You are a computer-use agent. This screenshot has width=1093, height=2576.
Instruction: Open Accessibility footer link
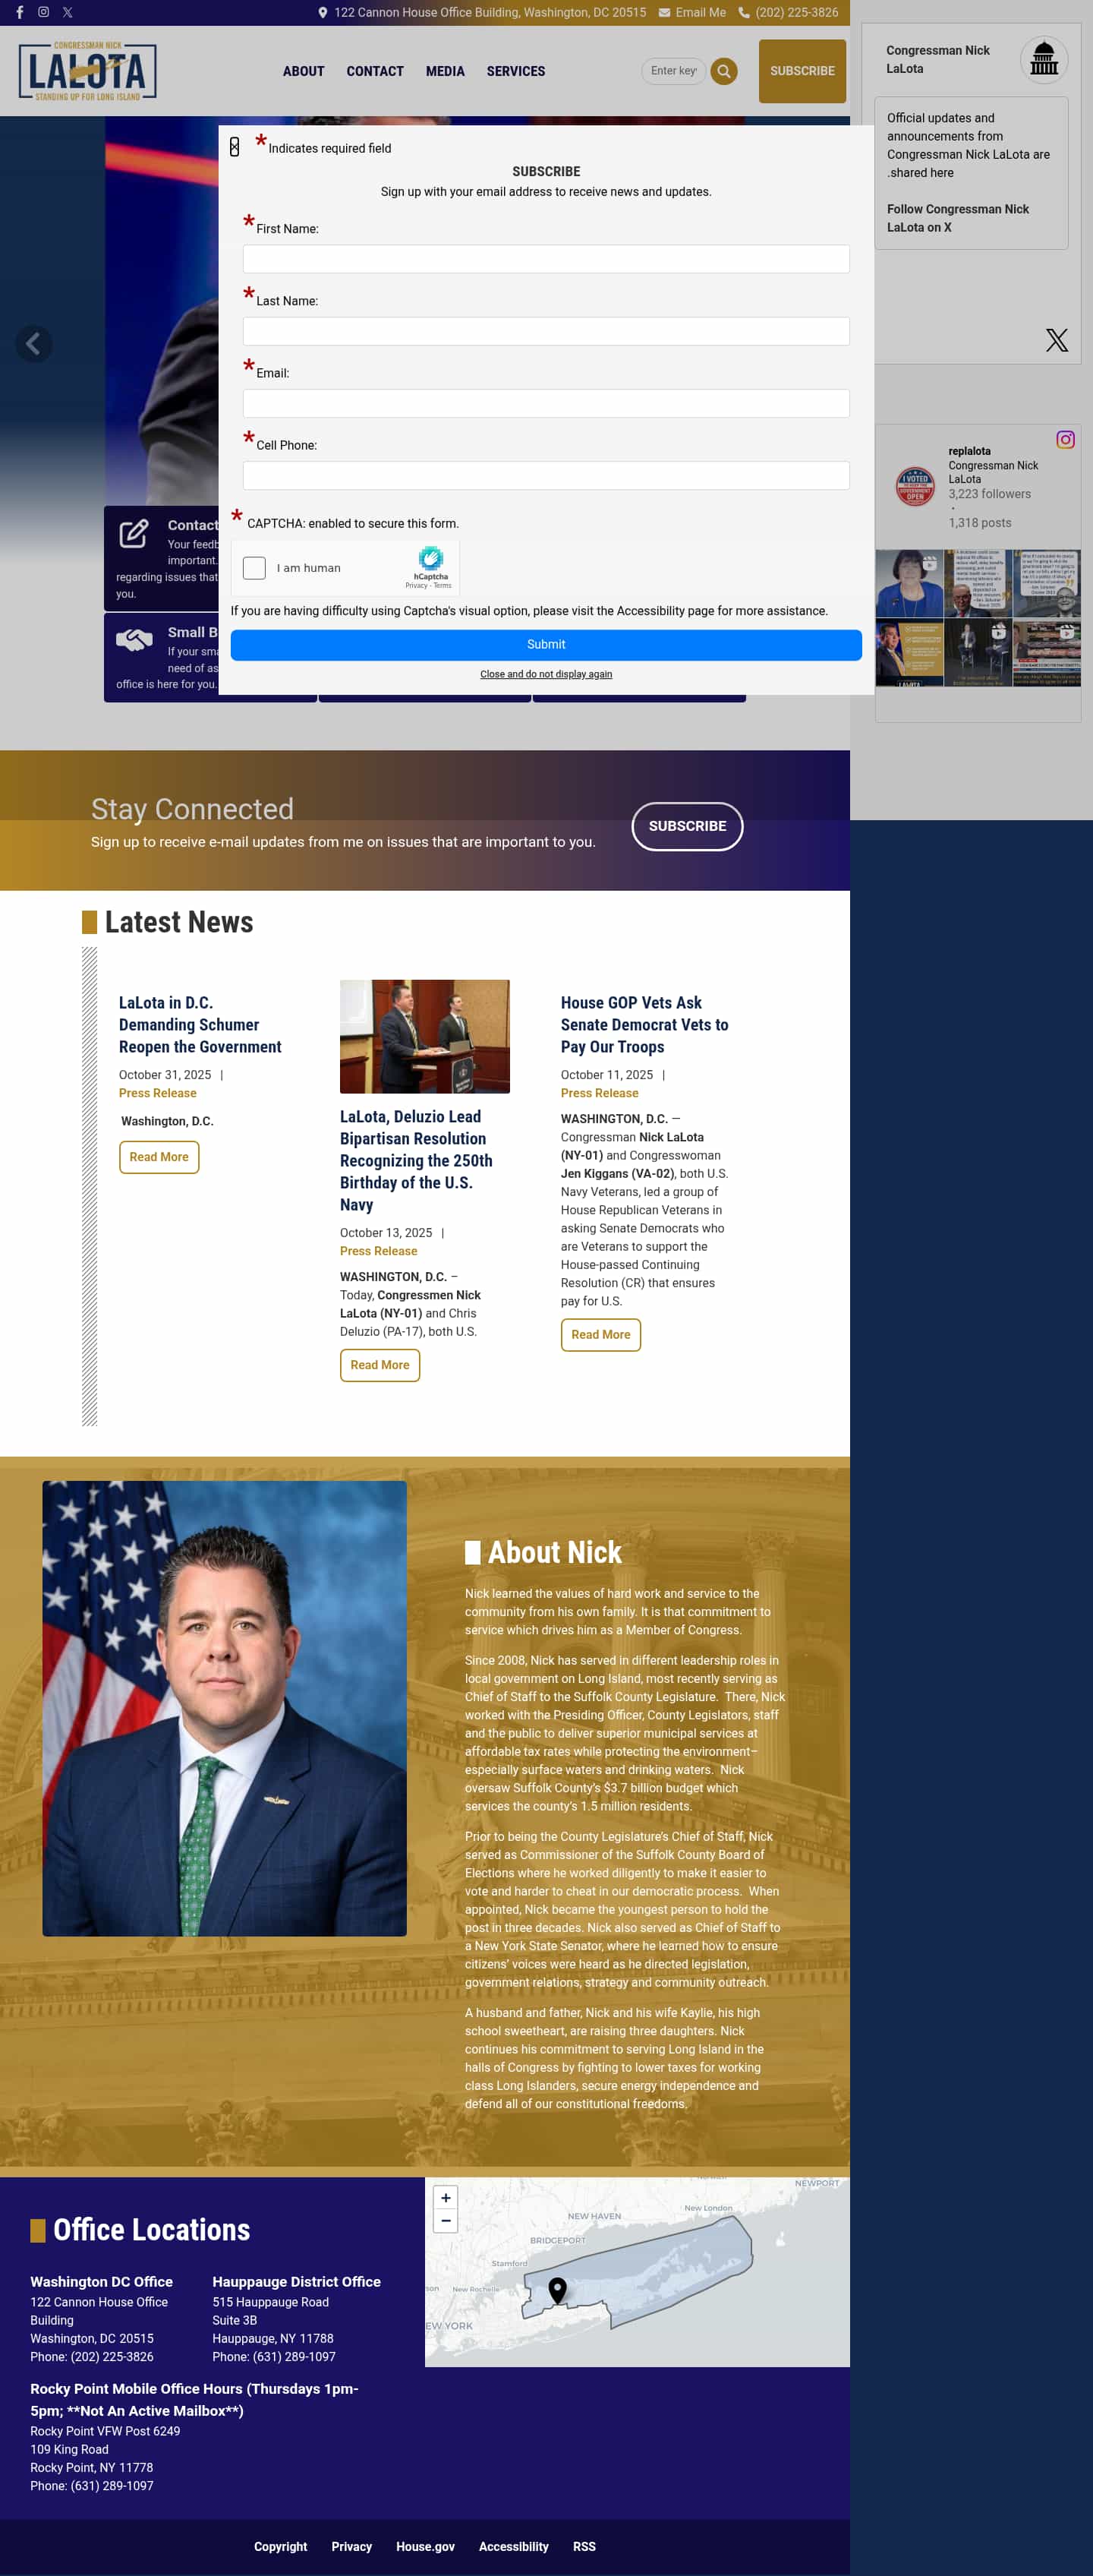tap(514, 2546)
